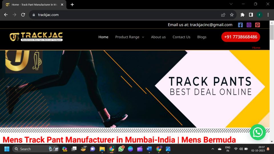Open the Contact Us link
The image size is (274, 154).
182,37
